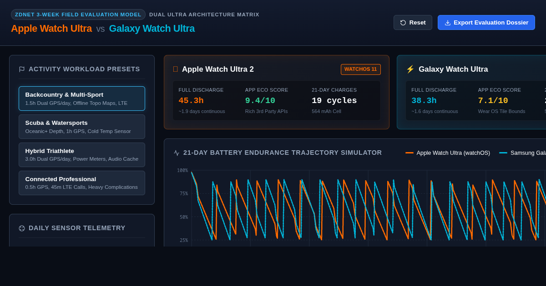Click the Daily Sensor Telemetry heading
The height and width of the screenshot is (286, 546).
click(x=77, y=228)
